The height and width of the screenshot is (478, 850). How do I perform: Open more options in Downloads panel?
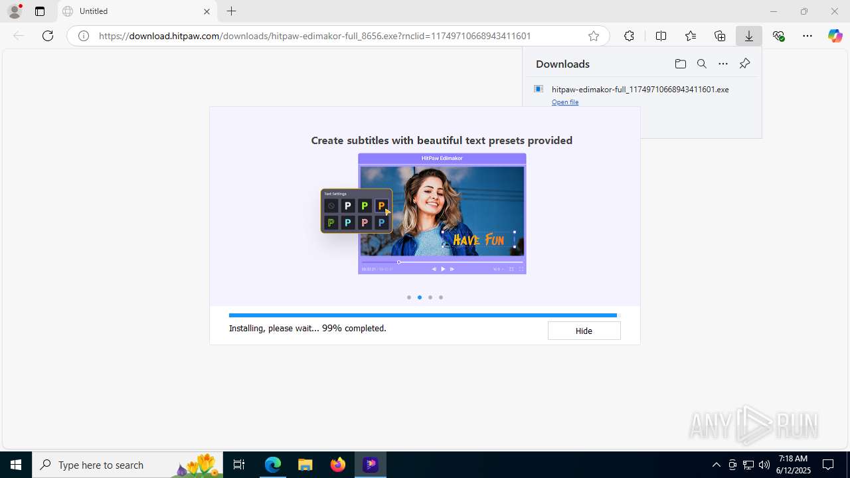coord(723,64)
